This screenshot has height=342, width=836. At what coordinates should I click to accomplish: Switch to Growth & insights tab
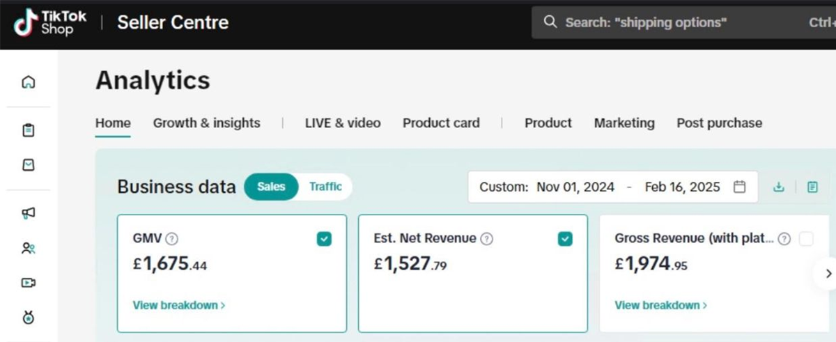tap(206, 123)
